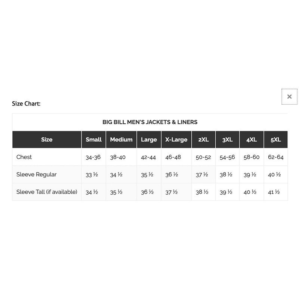Click the 62-64 chest measurement cell
Image resolution: width=299 pixels, height=299 pixels.
(276, 157)
